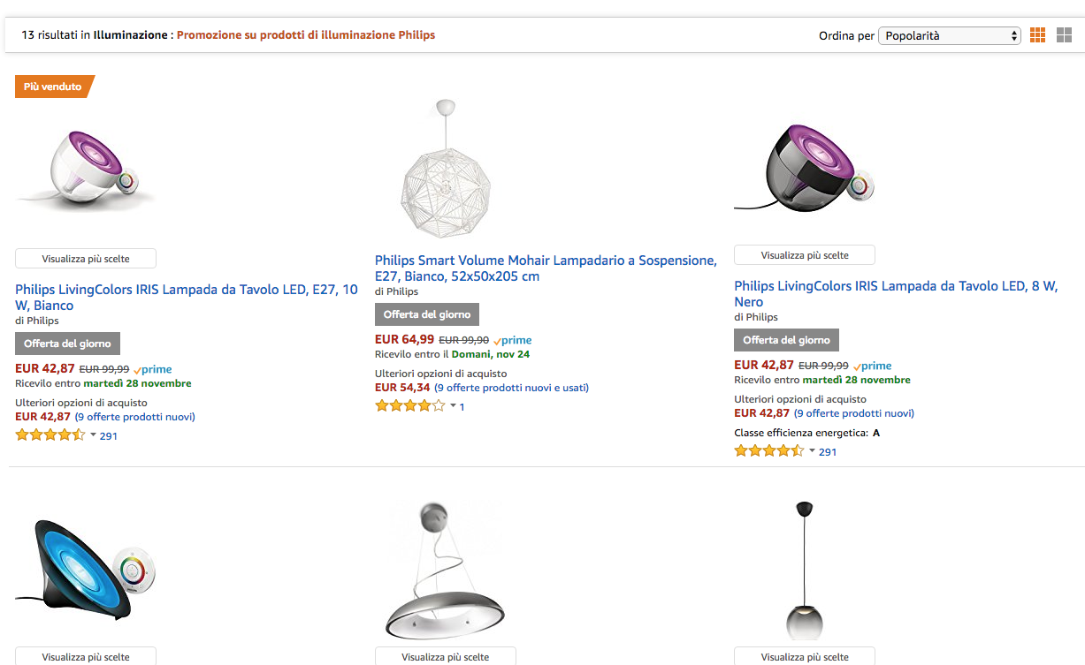The height and width of the screenshot is (665, 1085).
Task: Expand rating arrow for the Mohair chandelier
Action: [x=453, y=405]
